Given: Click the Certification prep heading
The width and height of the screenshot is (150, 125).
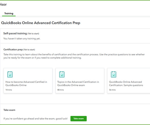Looking at the screenshot, I should click(x=13, y=49).
